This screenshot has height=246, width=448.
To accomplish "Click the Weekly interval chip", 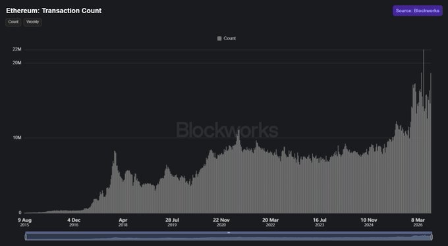I will [x=32, y=22].
